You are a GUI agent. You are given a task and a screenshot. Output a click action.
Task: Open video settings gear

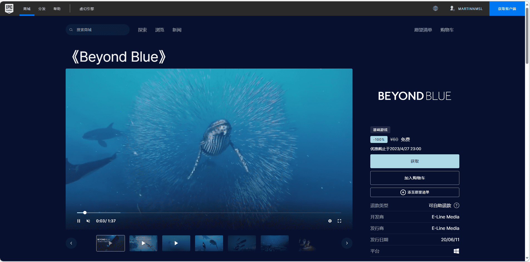coord(330,221)
